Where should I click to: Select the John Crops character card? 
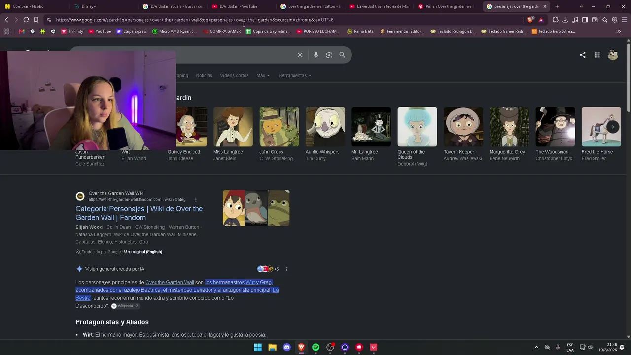[279, 134]
